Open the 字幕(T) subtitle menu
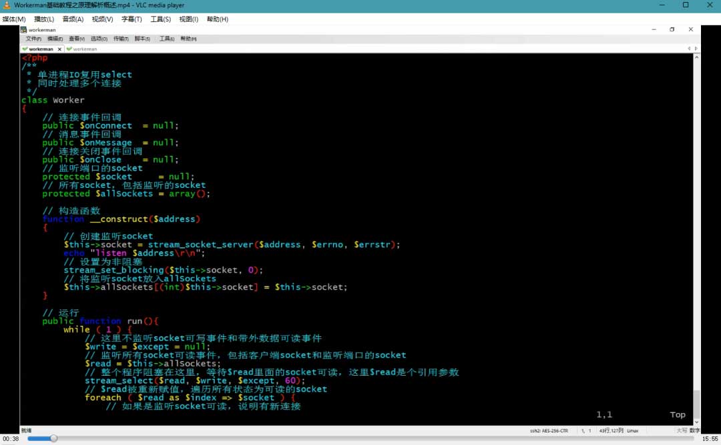The image size is (721, 445). pos(132,19)
